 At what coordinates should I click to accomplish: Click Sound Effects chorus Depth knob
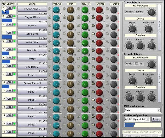132,29
